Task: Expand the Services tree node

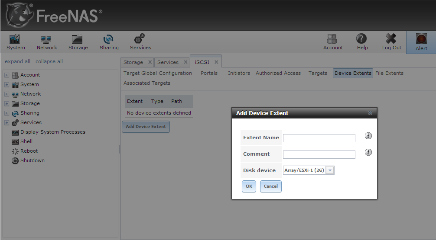Action: [7, 122]
